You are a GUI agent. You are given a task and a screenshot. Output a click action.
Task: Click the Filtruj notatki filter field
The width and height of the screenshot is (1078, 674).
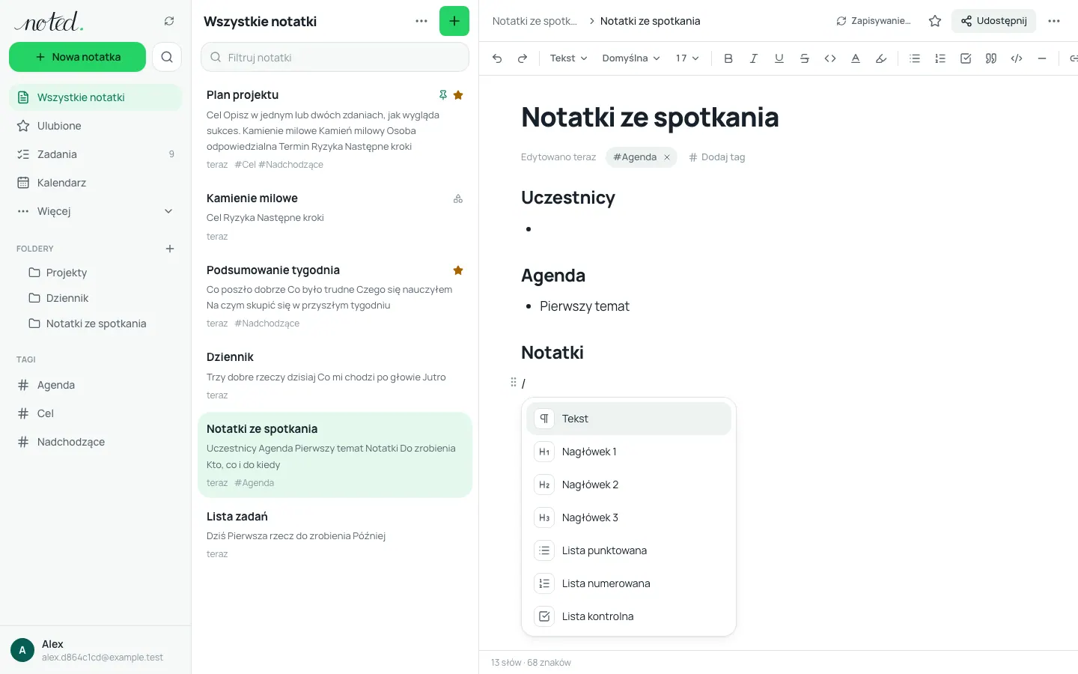[335, 57]
